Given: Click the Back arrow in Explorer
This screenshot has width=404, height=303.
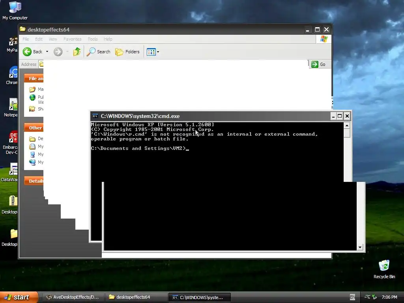Looking at the screenshot, I should coord(32,52).
